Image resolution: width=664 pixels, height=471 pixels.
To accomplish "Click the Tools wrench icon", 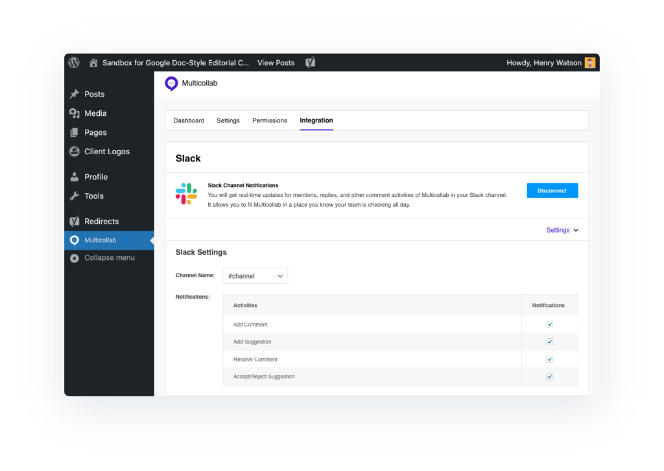I will click(75, 196).
